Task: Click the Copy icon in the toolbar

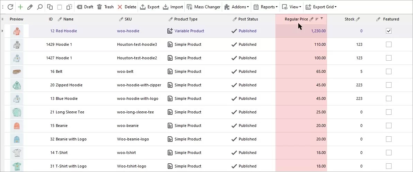Action: tap(50, 7)
